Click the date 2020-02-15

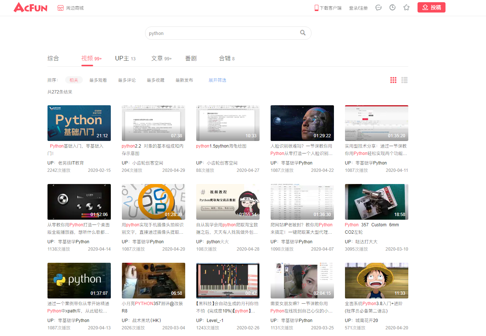coord(99,170)
